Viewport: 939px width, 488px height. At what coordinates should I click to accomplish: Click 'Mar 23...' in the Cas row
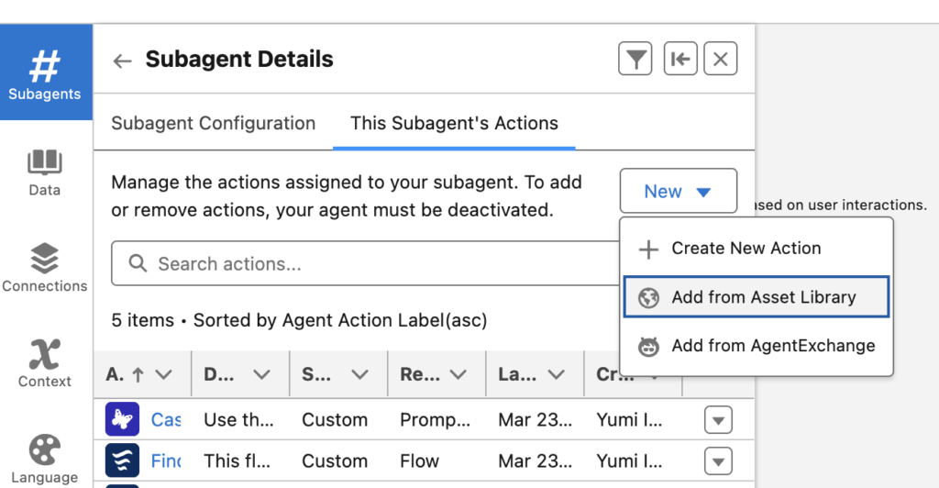[x=535, y=420]
